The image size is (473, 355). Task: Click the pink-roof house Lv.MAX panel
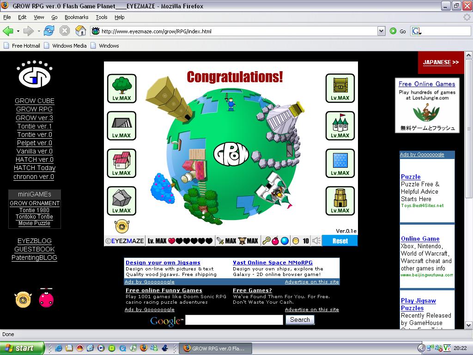click(121, 163)
